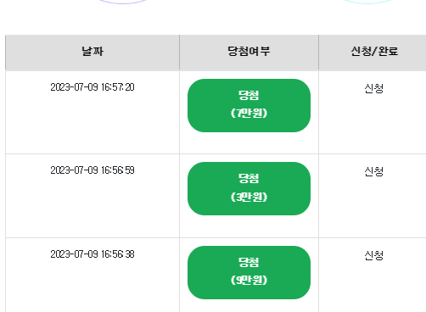Screen dimensions: 426x312
Task: Click 당첨 label above (3만원)
Action: [249, 178]
